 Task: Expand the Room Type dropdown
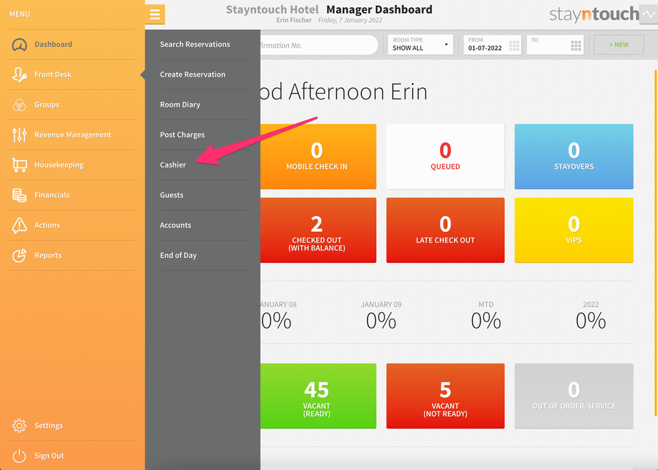[x=421, y=44]
